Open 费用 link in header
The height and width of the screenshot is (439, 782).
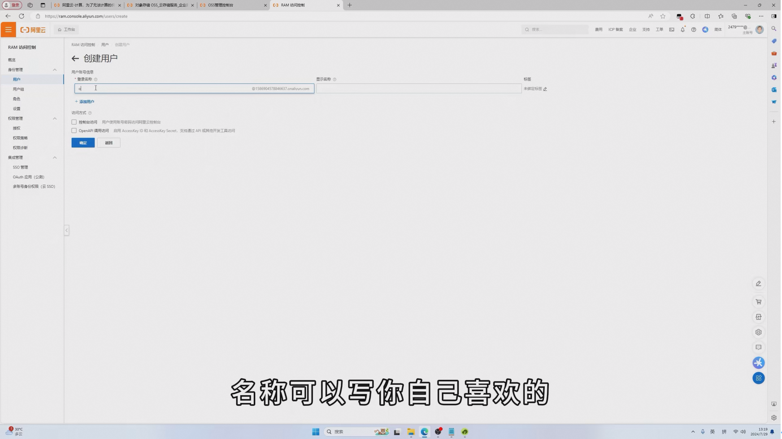click(599, 30)
